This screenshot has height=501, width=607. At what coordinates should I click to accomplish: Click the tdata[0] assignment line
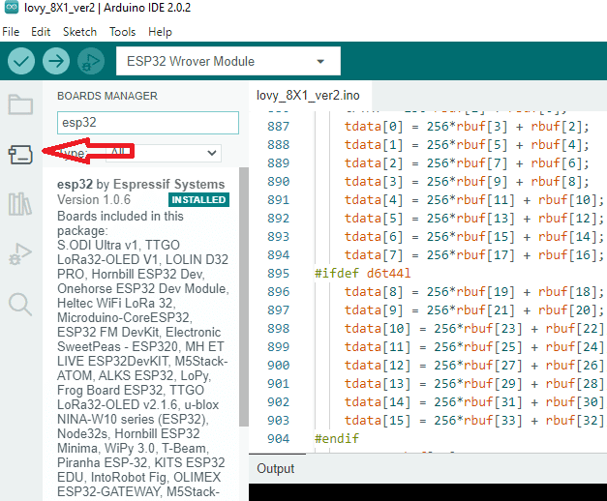click(x=467, y=126)
